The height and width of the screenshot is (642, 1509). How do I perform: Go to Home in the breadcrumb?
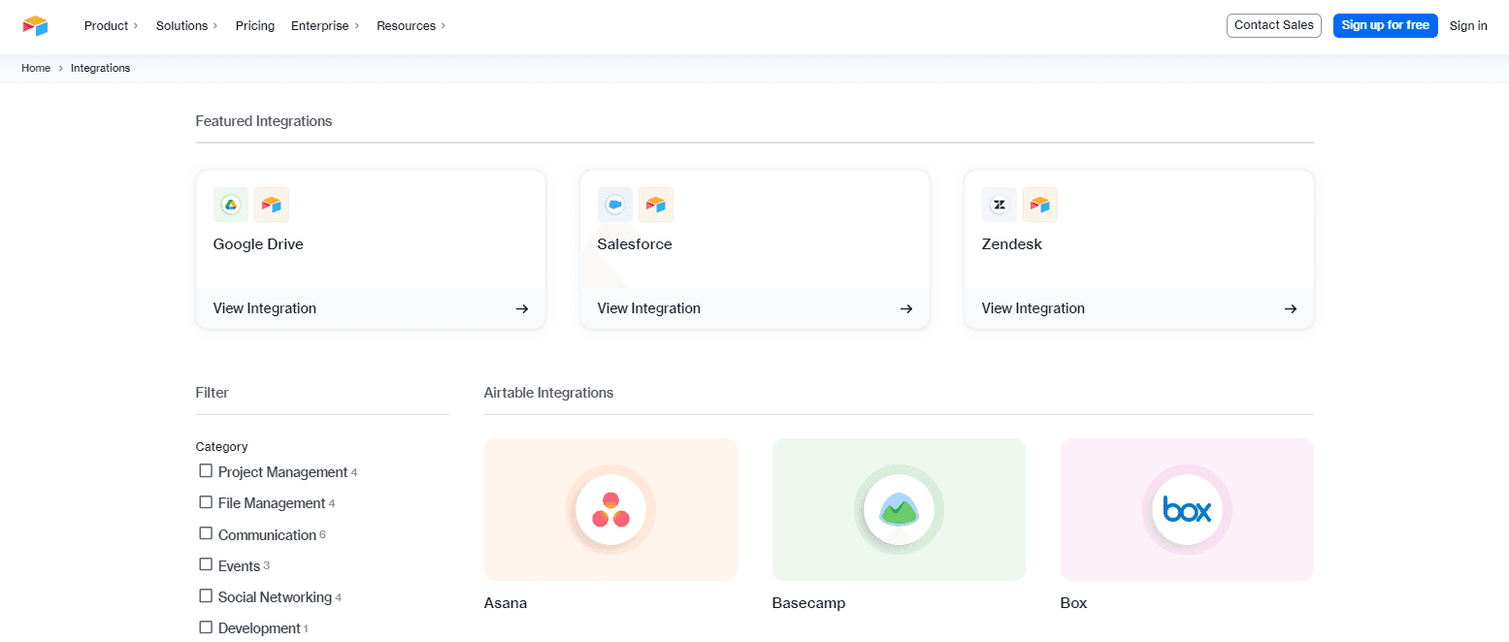click(x=36, y=68)
